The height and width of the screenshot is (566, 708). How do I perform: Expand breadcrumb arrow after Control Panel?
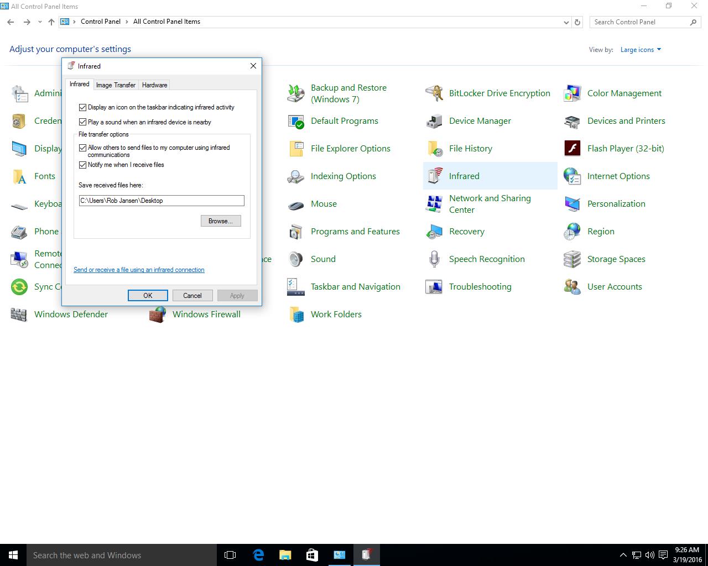coord(127,22)
